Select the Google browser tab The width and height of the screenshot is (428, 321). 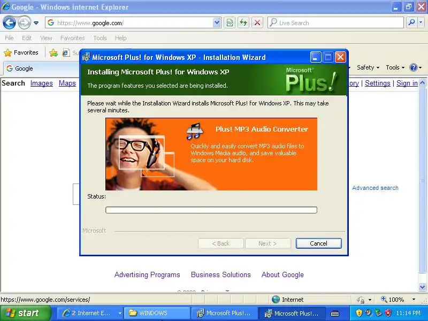(x=41, y=68)
